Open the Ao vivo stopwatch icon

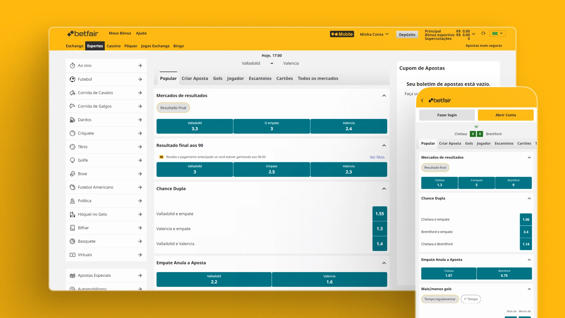tap(72, 66)
